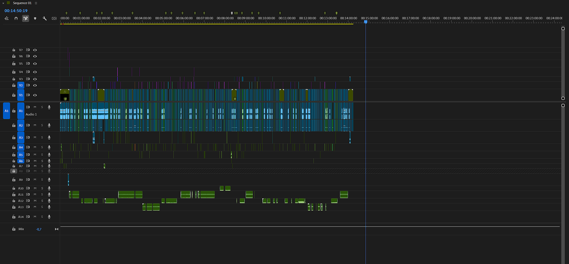Toggle track targeting for A7
569x264 pixels.
tap(21, 166)
